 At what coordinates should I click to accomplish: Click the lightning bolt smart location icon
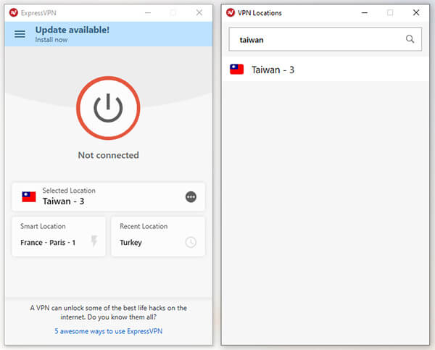[x=94, y=241]
